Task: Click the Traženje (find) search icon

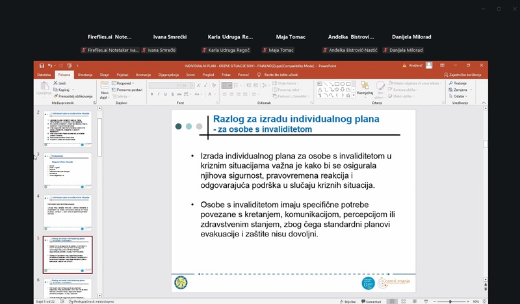Action: (x=454, y=83)
